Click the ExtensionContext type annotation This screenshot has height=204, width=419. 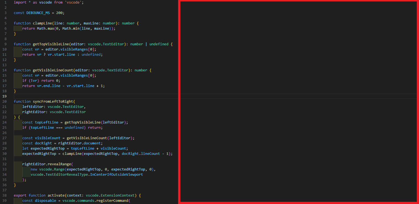tap(118, 195)
